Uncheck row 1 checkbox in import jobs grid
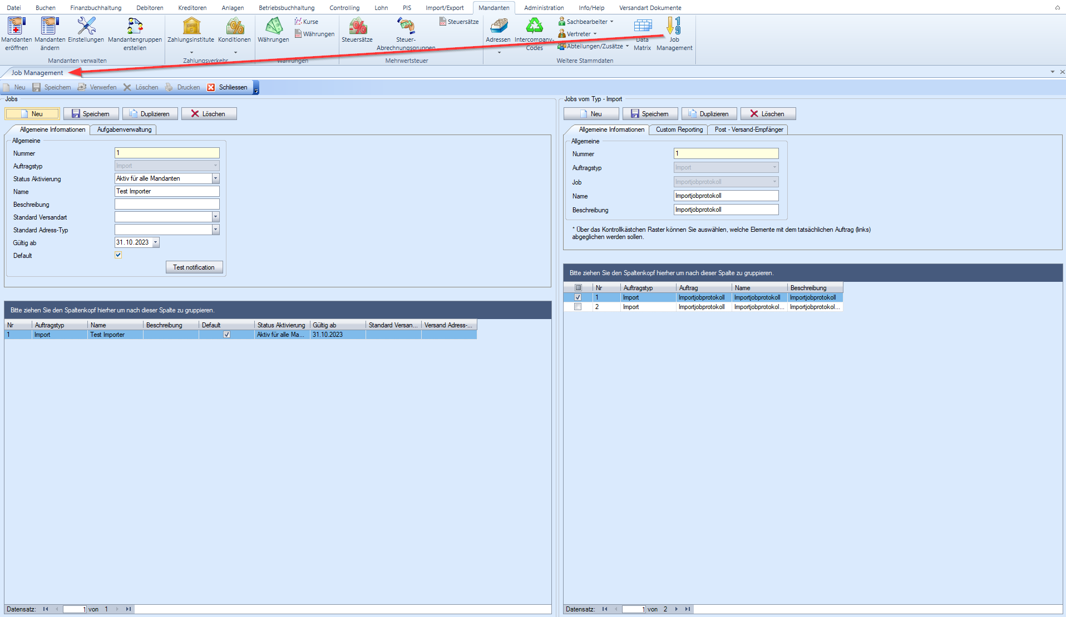This screenshot has height=617, width=1066. [578, 297]
